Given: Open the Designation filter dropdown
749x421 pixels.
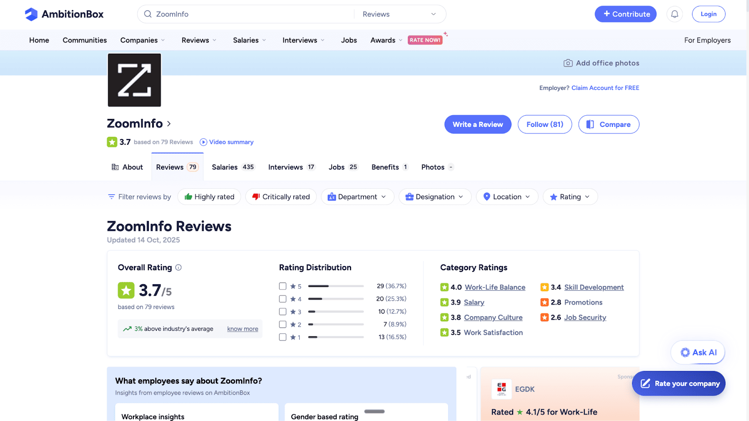Looking at the screenshot, I should coord(435,197).
